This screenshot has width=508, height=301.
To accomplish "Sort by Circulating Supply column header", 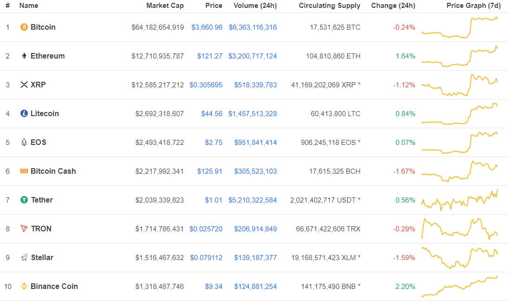I will 330,6.
